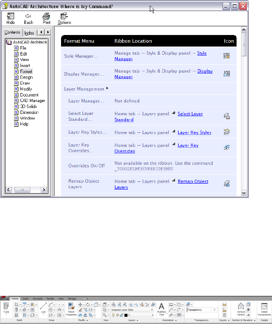Screen dimensions: 272x324
Task: Switch to the Render ribbon tab
Action: pos(50,298)
